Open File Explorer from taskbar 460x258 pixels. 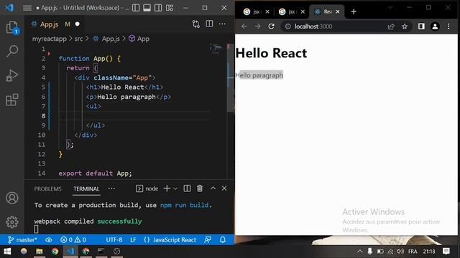[x=40, y=252]
